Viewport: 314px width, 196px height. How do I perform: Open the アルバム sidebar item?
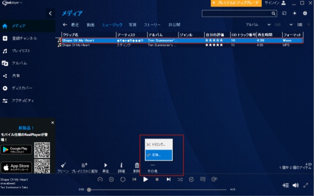click(15, 63)
